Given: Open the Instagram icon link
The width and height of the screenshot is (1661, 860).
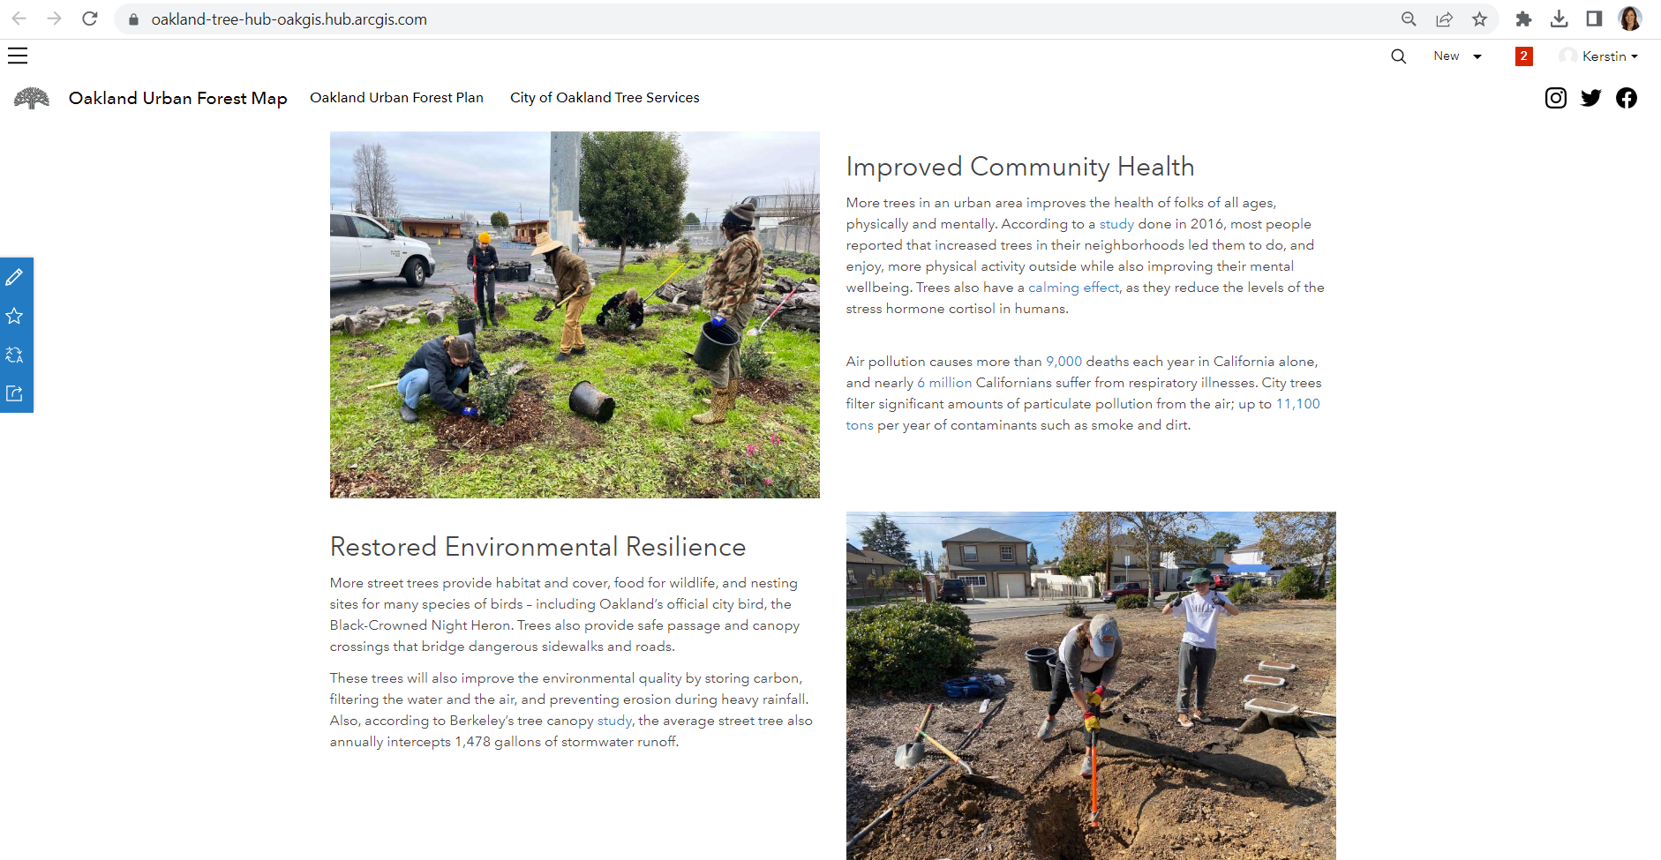Looking at the screenshot, I should 1555,98.
